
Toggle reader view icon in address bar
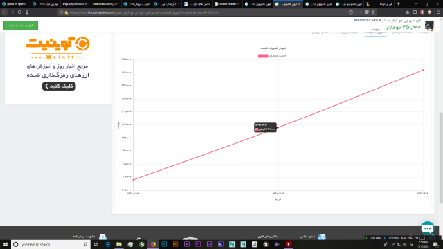(351, 12)
